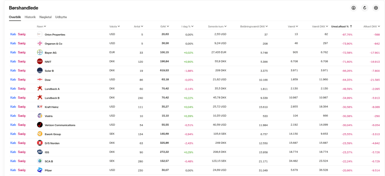Click Sælg for Lundbeck A
Screen dimensions: 385x176
tap(22, 89)
